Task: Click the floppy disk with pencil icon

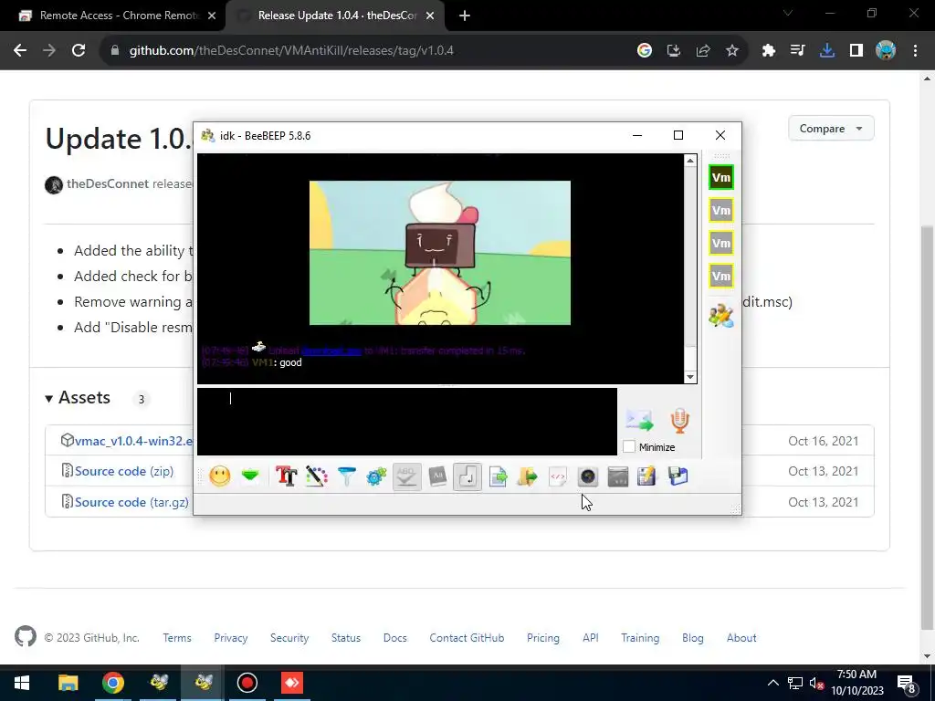Action: (647, 476)
